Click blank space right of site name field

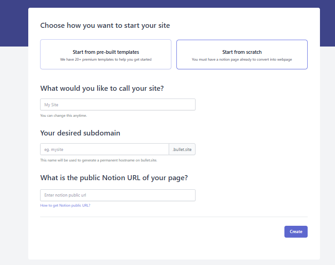251,104
